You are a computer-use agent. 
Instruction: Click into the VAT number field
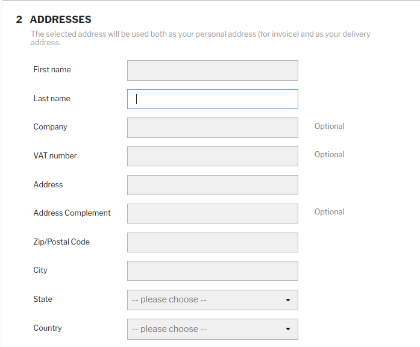click(x=212, y=157)
